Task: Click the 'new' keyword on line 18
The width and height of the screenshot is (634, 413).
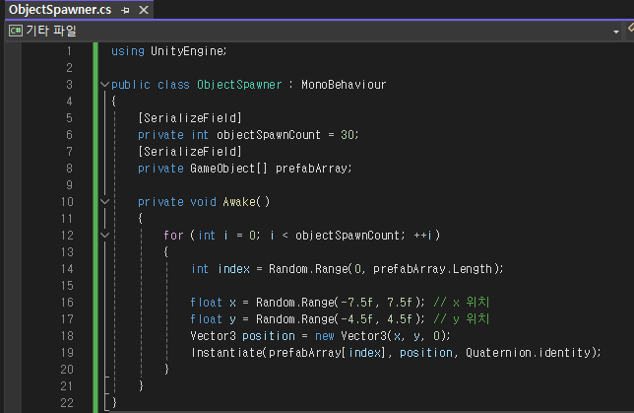Action: click(325, 336)
